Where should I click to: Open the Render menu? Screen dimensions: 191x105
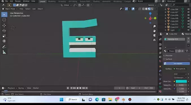[x=18, y=1]
